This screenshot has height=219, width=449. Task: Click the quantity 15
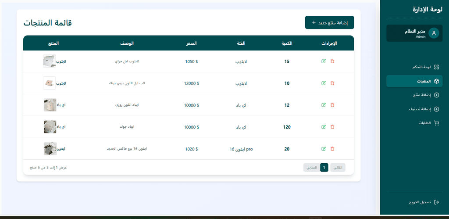(287, 61)
